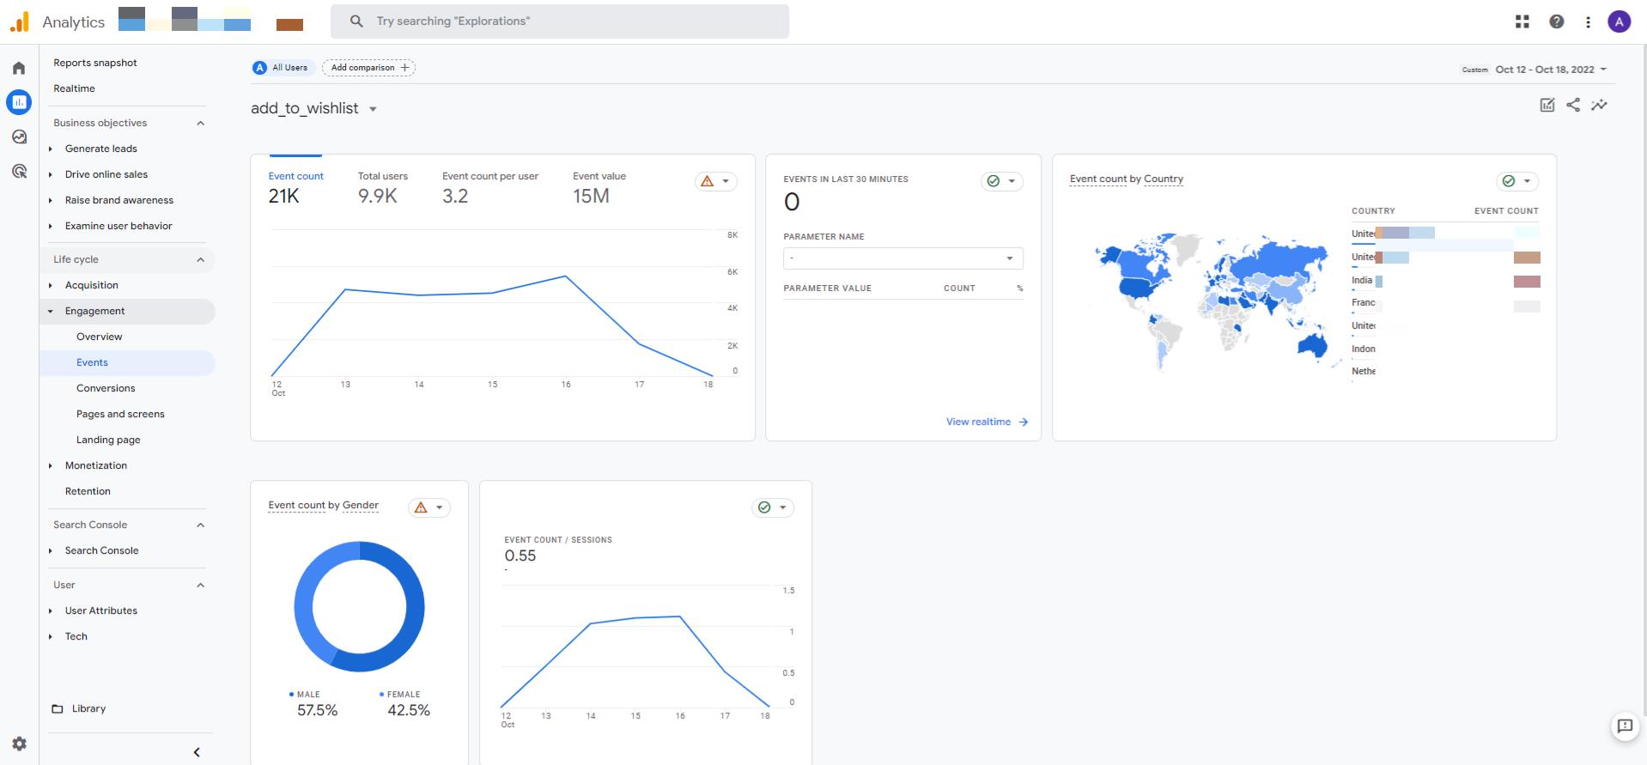
Task: Click arrow icon beside View realtime
Action: 1023,422
